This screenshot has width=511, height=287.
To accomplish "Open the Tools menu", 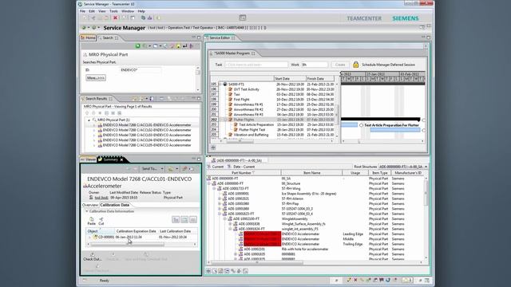I will (113, 11).
